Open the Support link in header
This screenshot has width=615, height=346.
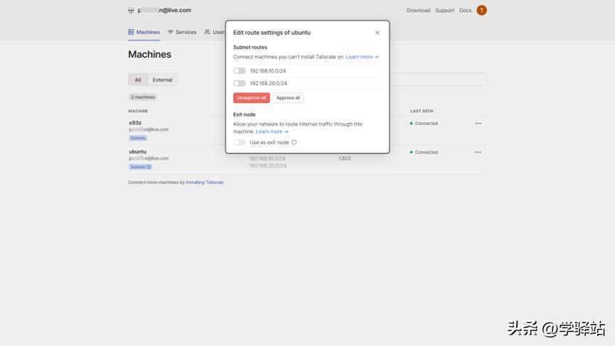445,11
